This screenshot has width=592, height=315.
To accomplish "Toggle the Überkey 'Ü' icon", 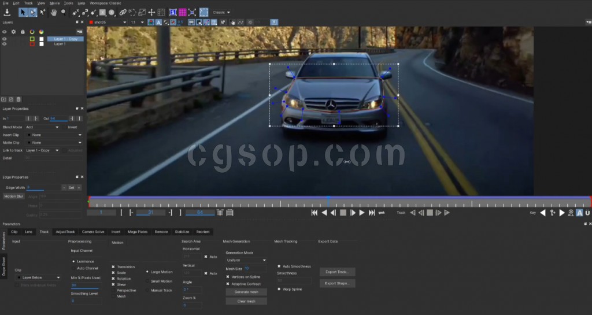I will pos(587,213).
